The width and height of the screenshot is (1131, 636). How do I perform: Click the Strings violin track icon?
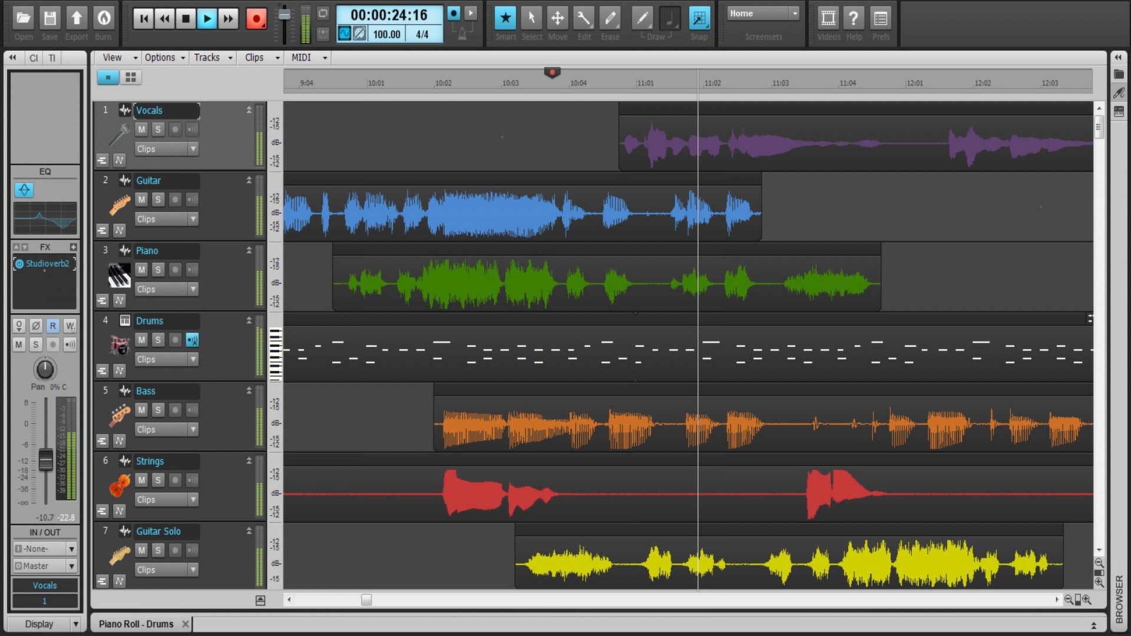coord(120,486)
